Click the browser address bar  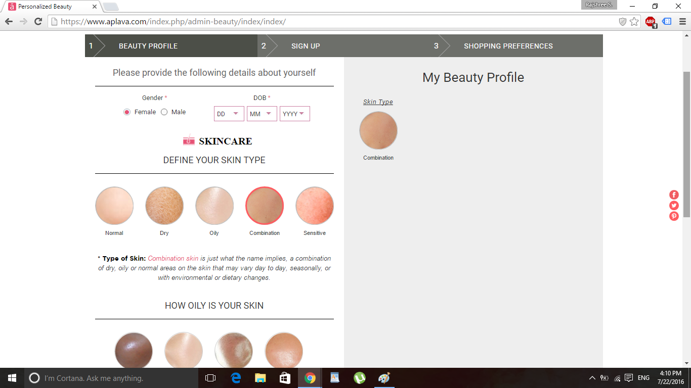pyautogui.click(x=334, y=22)
